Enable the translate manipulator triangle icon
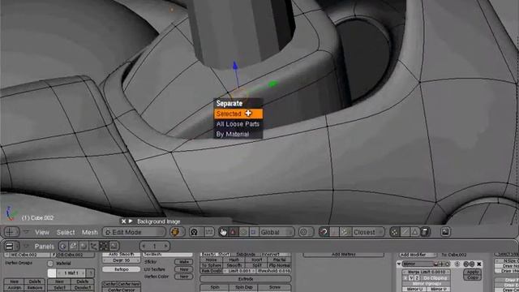This screenshot has width=519, height=292. [234, 232]
